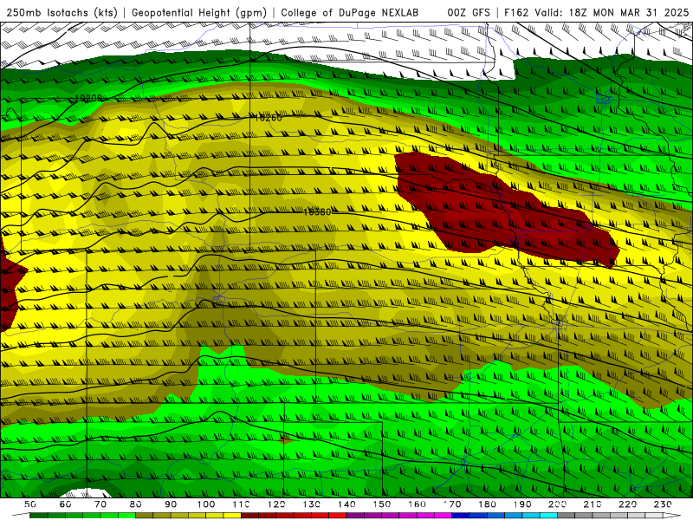
Task: Click the 200 value on the color scale
Action: 557,504
